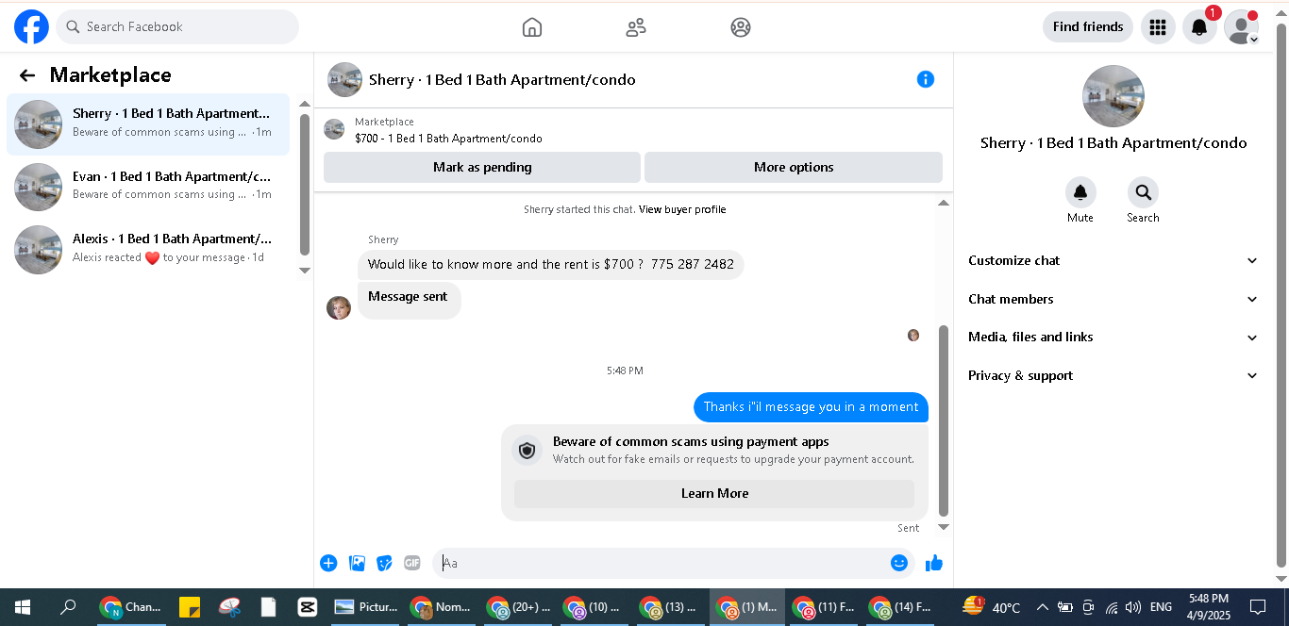Open more actions plus icon
This screenshot has width=1289, height=626.
[x=328, y=563]
